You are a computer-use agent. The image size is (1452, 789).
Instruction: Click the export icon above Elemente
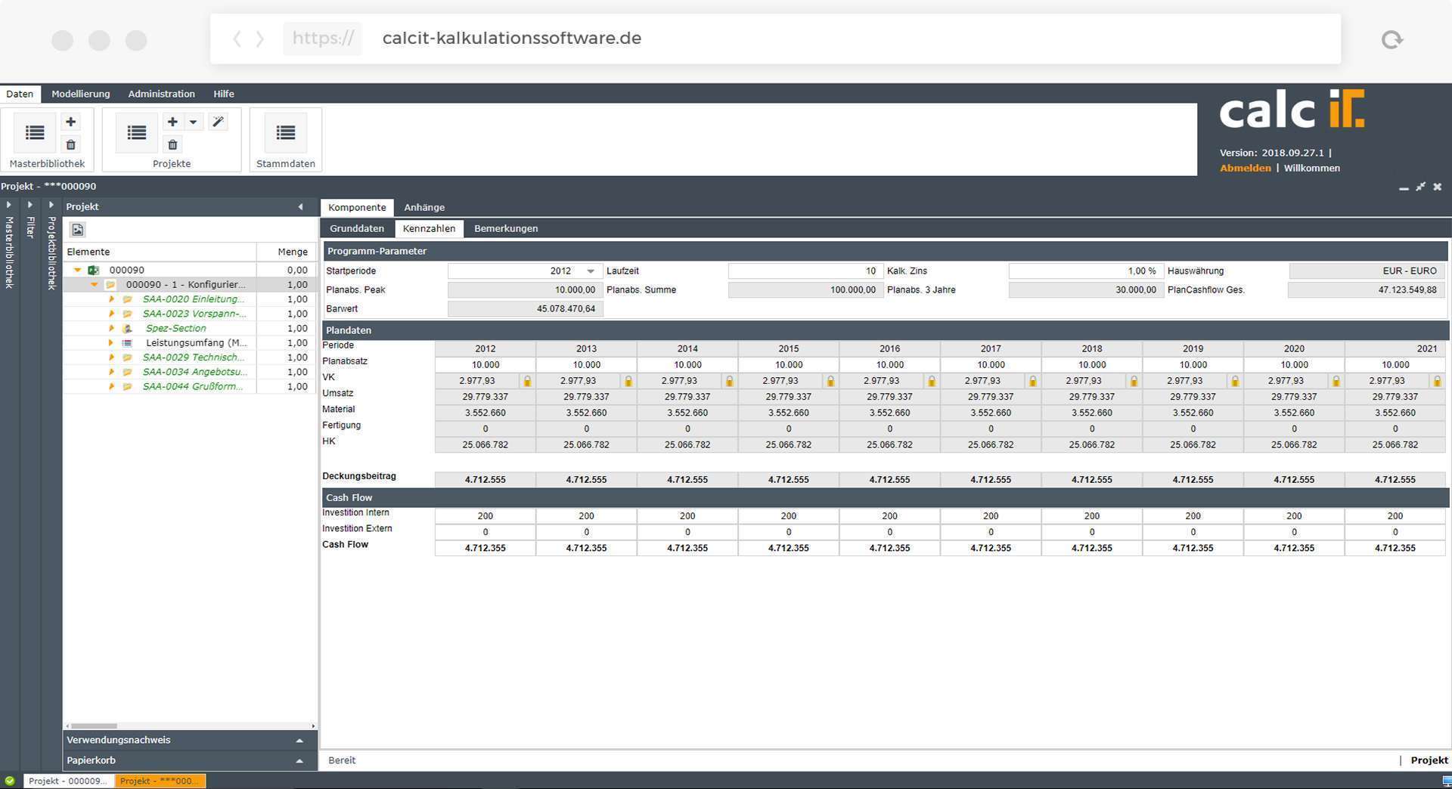pyautogui.click(x=77, y=230)
